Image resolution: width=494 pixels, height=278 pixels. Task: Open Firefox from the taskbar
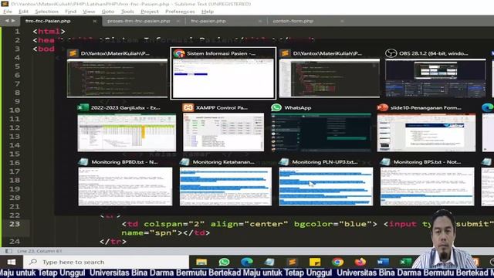click(360, 262)
